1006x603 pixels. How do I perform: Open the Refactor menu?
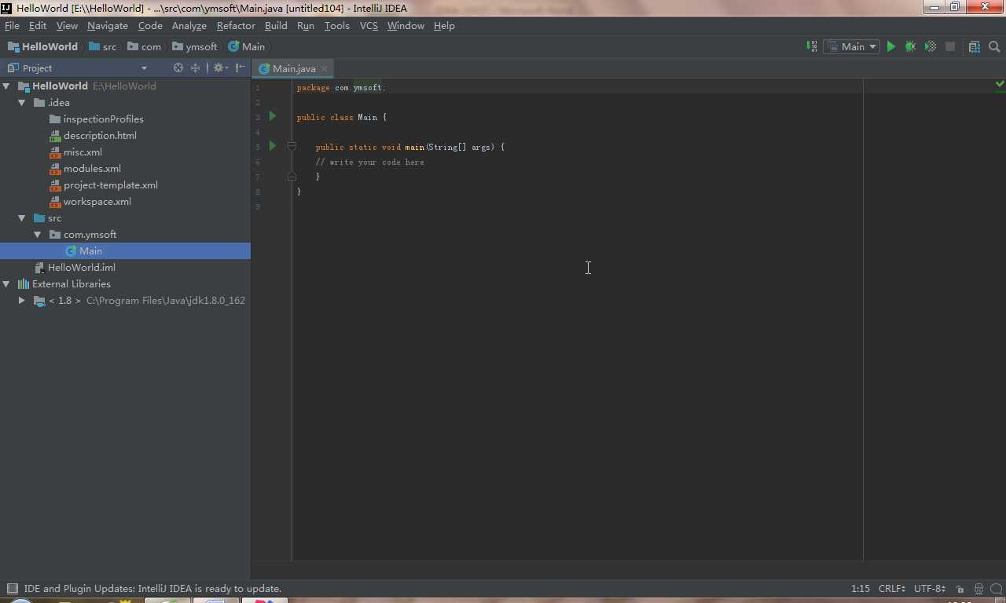(x=236, y=25)
